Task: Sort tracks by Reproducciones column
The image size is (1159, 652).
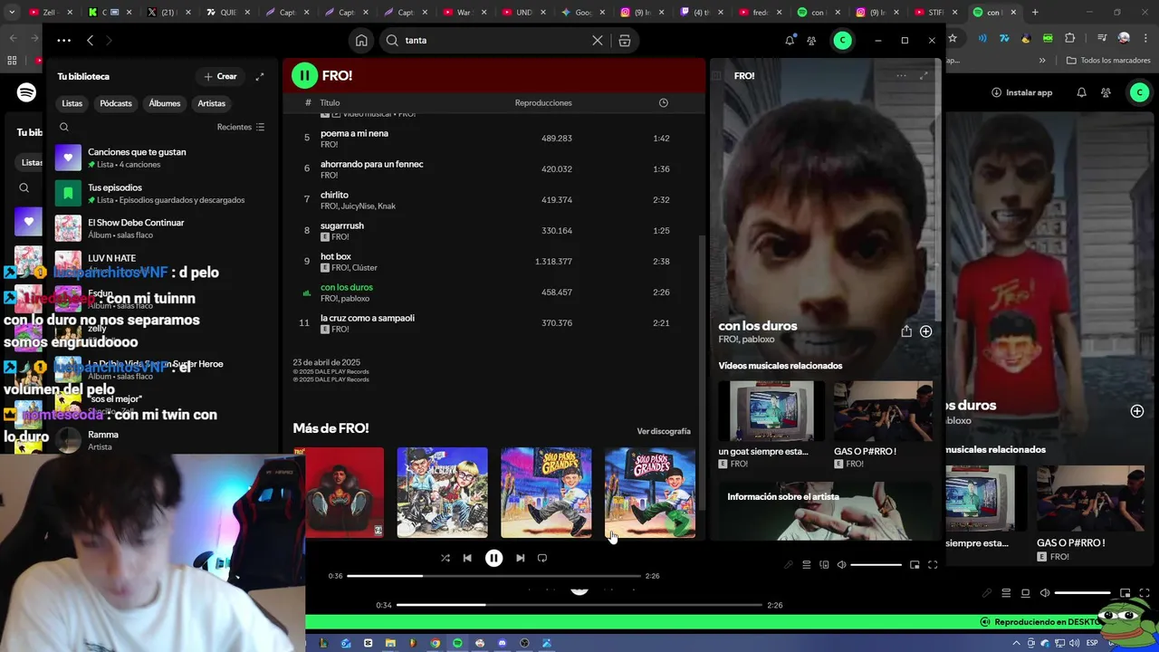Action: pos(543,103)
